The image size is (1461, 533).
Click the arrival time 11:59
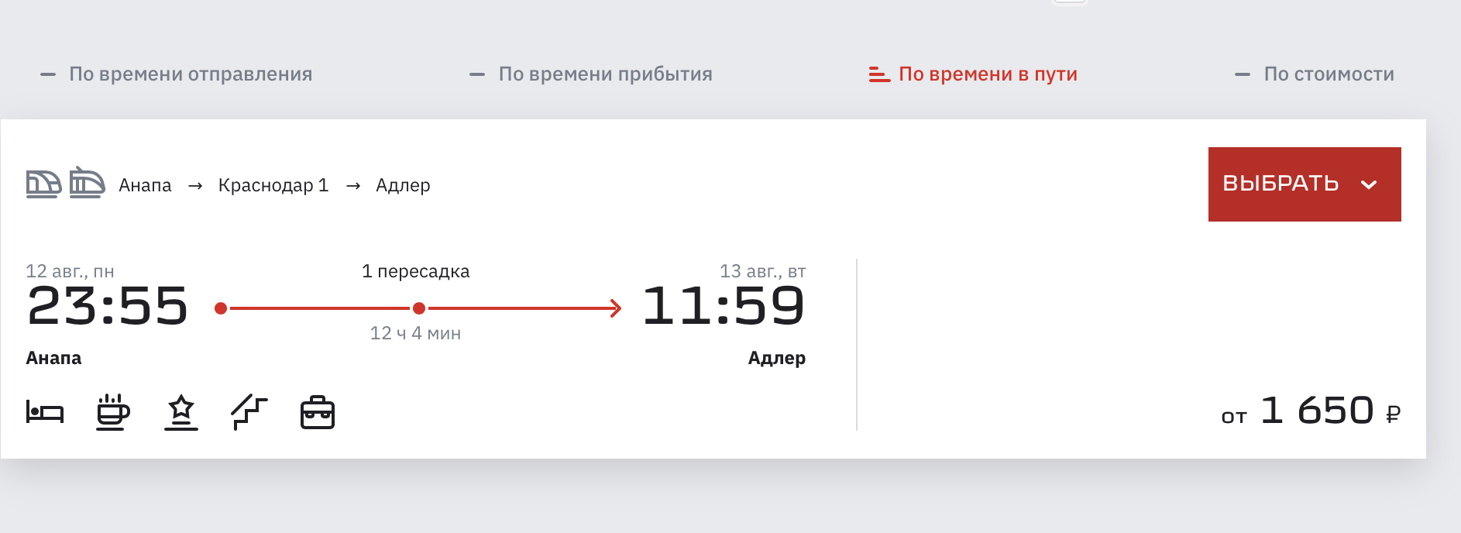[724, 306]
